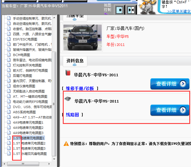Click the 灯光控制开关电路图 page icon

(x=9, y=65)
